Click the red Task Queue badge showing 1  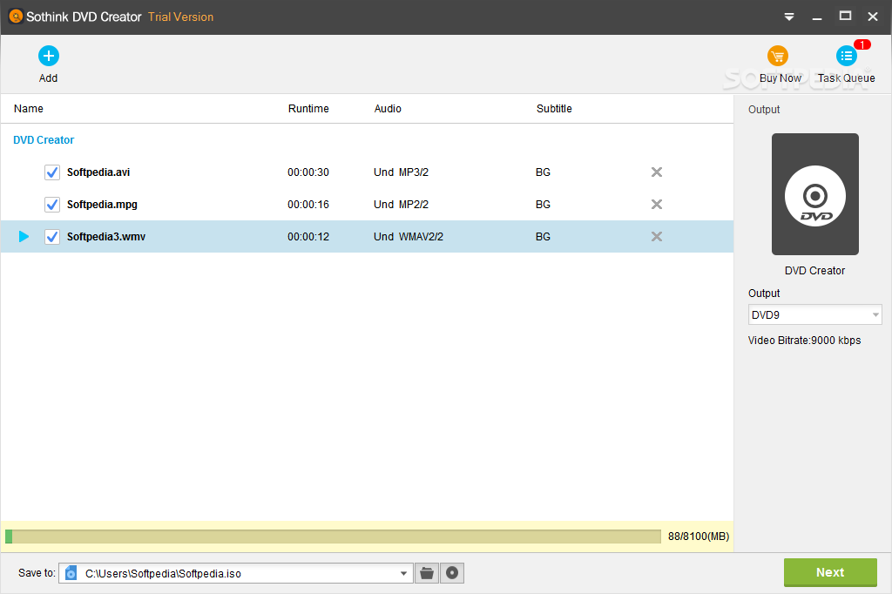click(x=862, y=44)
